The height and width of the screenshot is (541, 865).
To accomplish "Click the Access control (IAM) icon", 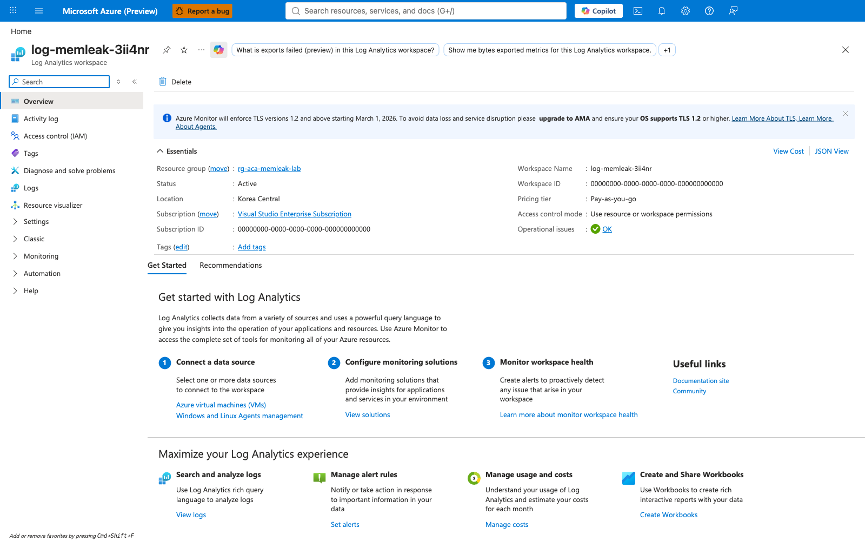I will [15, 136].
